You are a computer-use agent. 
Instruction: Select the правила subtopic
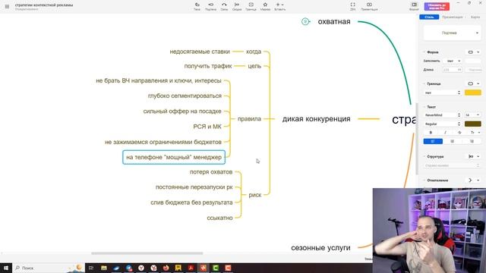tap(249, 119)
